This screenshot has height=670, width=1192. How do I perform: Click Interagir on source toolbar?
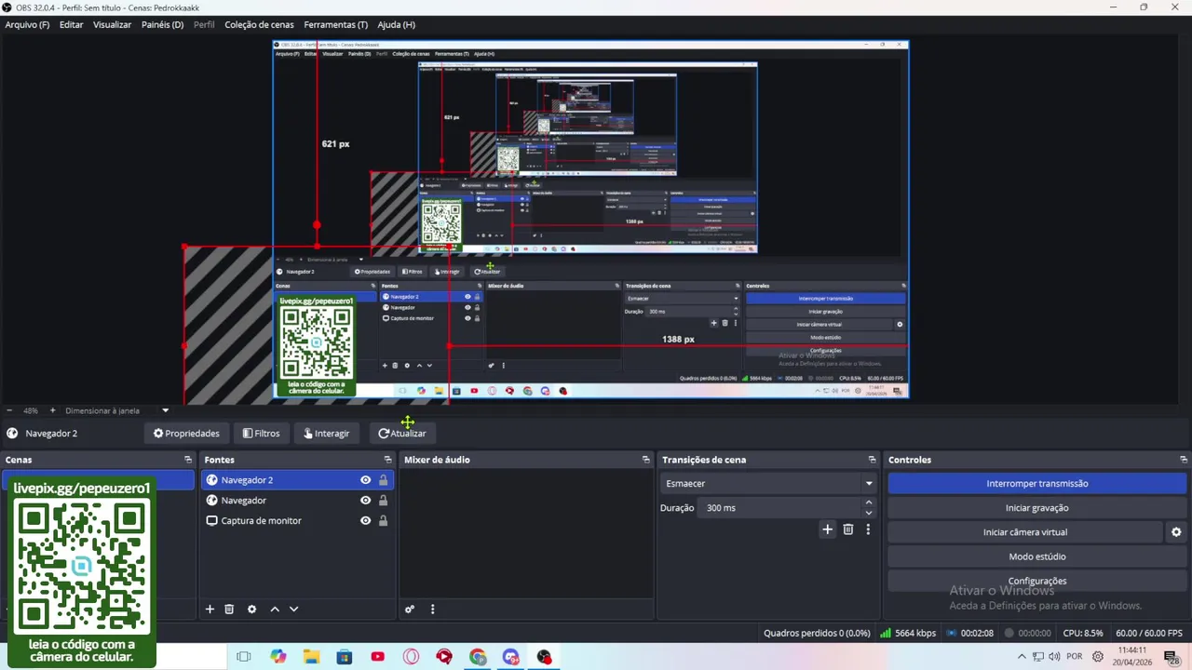click(x=326, y=434)
